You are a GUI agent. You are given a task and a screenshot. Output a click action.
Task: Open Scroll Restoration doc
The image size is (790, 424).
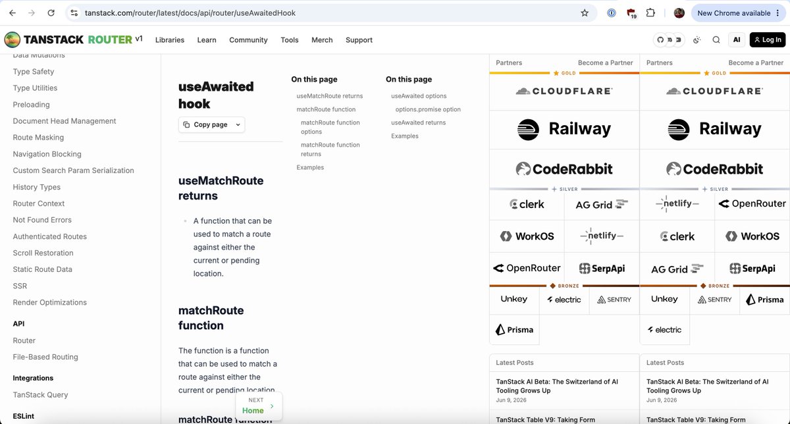43,253
